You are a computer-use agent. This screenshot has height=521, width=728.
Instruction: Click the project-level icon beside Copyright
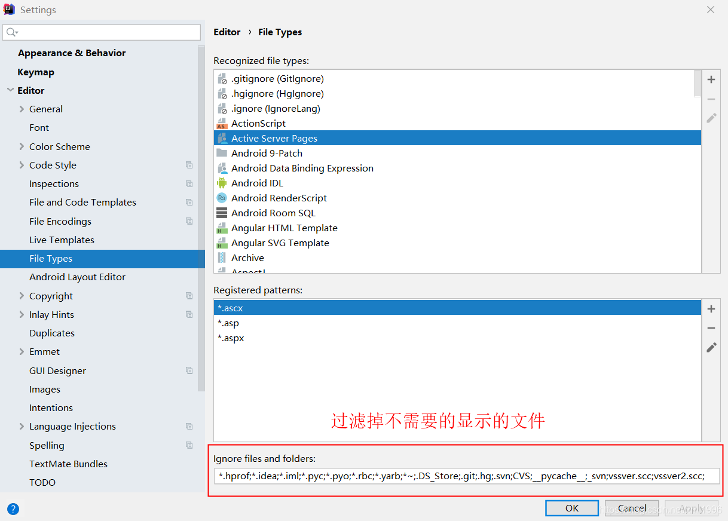pyautogui.click(x=189, y=296)
